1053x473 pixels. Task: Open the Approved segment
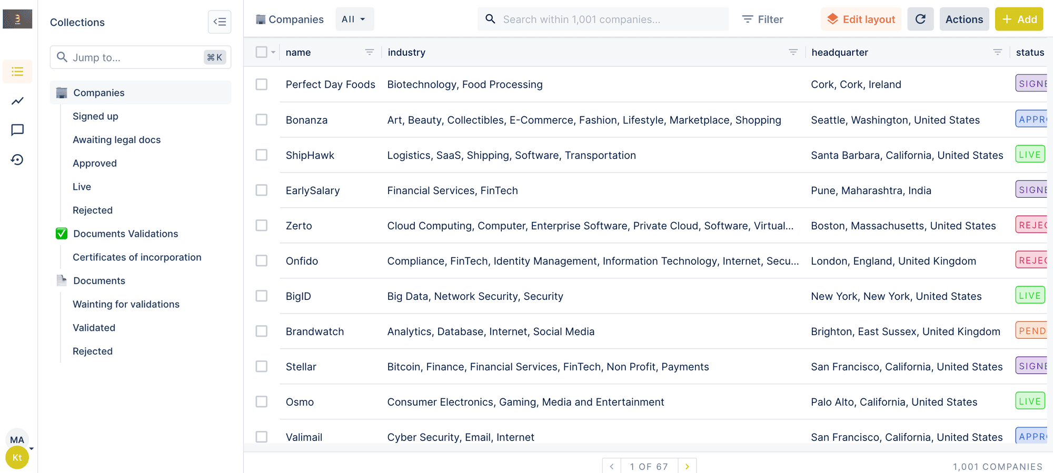95,163
